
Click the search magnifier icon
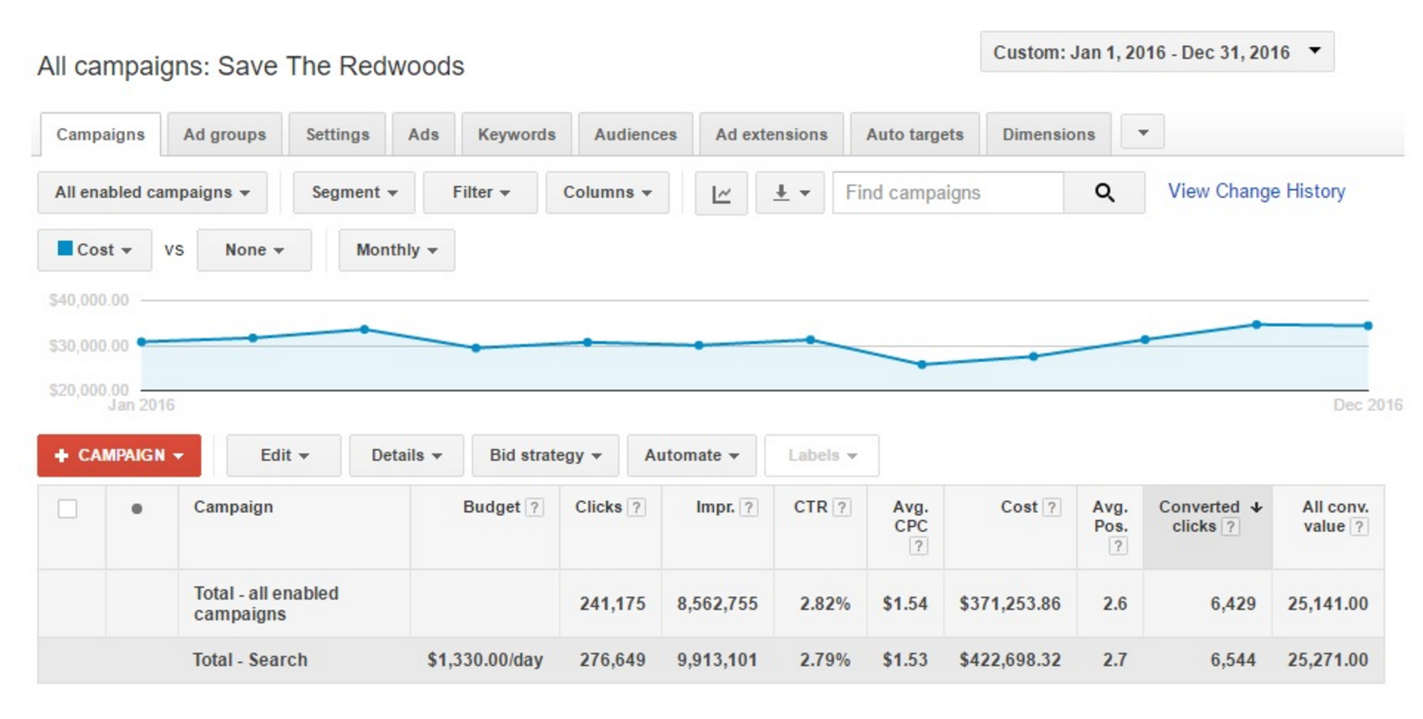click(1104, 193)
